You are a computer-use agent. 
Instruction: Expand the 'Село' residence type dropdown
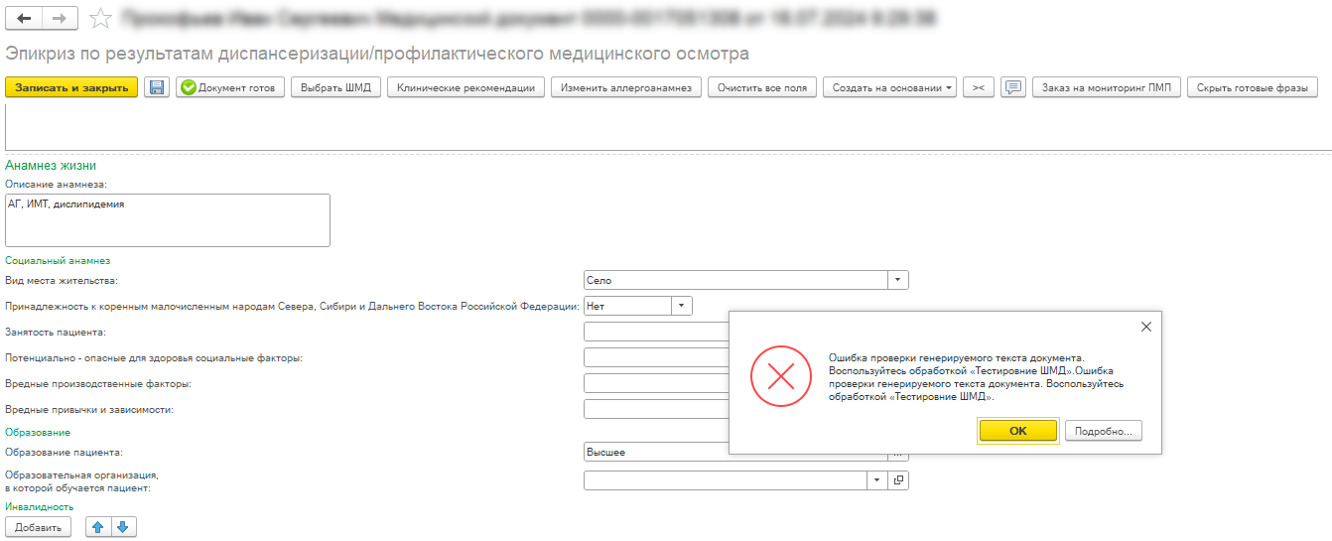[897, 281]
